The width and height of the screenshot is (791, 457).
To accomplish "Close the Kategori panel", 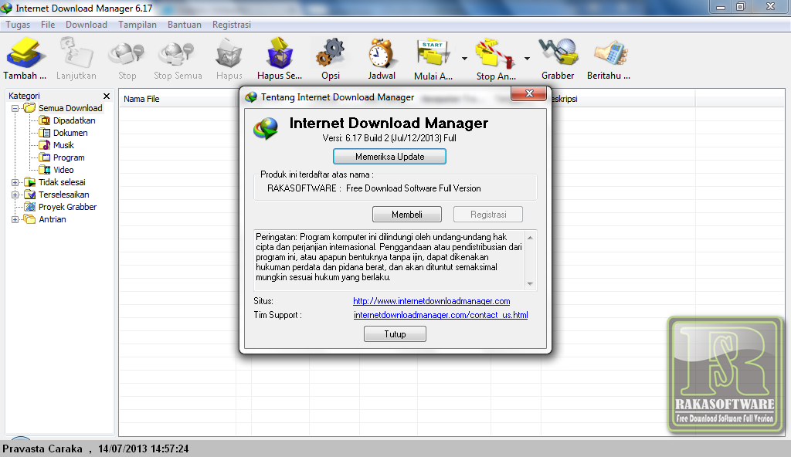I will 107,96.
